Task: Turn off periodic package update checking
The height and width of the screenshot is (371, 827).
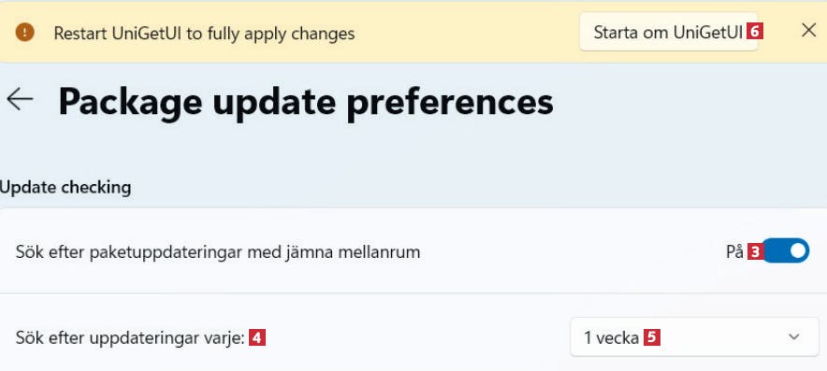Action: [785, 250]
